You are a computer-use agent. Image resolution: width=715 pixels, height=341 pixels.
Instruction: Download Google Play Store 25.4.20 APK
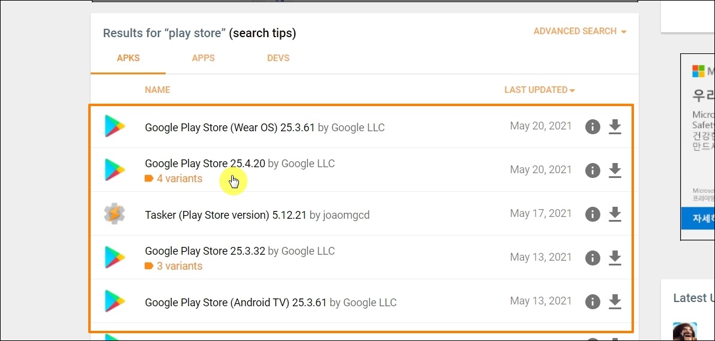pos(615,170)
